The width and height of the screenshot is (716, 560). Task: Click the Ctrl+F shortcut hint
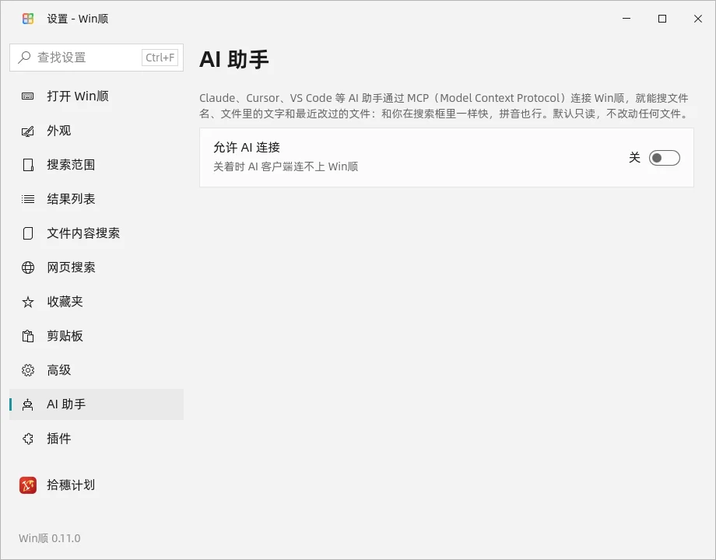click(x=160, y=58)
